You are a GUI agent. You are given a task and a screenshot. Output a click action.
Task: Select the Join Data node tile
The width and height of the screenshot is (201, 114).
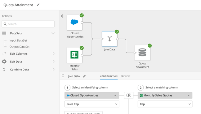(109, 39)
